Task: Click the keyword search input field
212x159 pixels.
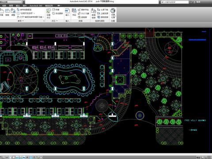Action: (x=174, y=2)
